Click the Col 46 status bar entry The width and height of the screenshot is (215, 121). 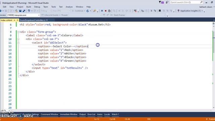112,119
